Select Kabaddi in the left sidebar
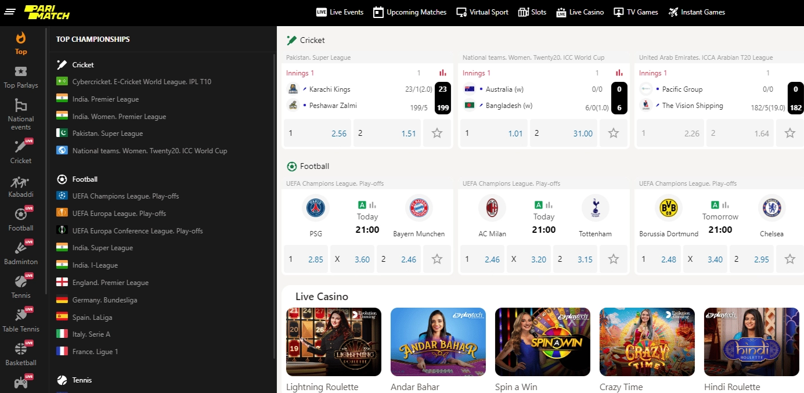Image resolution: width=804 pixels, height=393 pixels. pos(21,186)
